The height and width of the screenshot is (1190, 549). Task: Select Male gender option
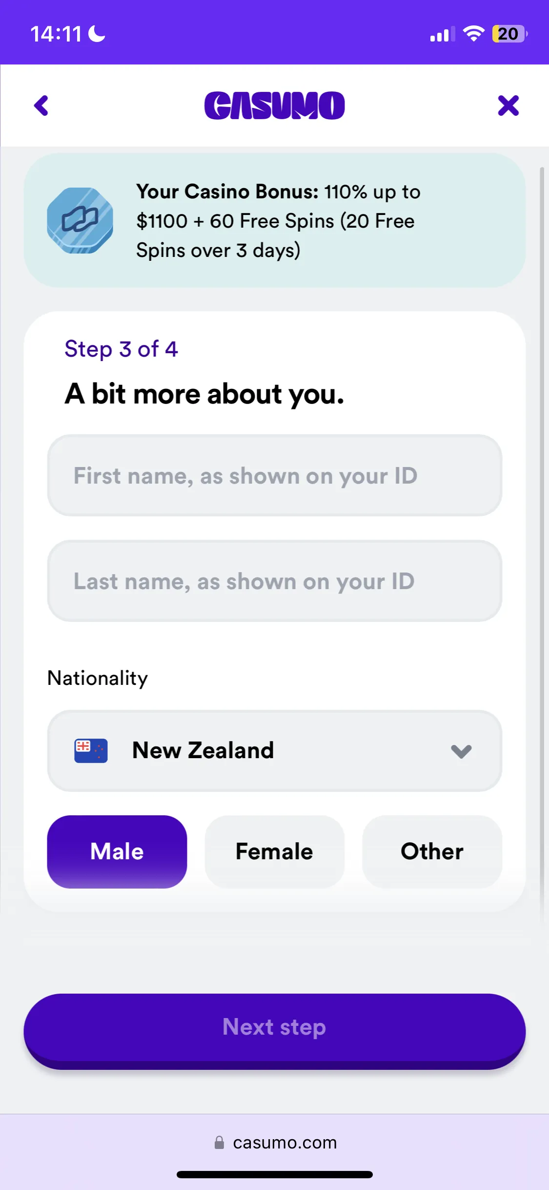[x=117, y=851]
